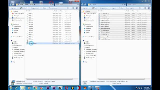
Task: Open the address bar history dropdown in left window
Action: click(51, 4)
